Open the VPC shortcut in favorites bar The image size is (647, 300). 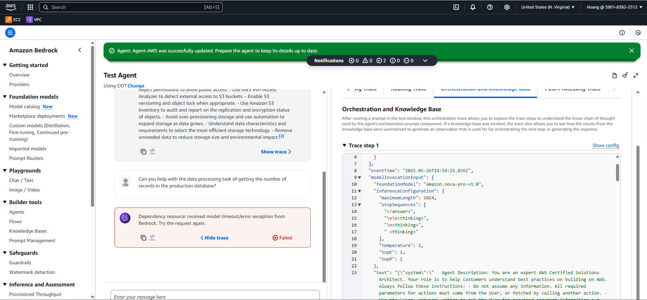tap(34, 20)
